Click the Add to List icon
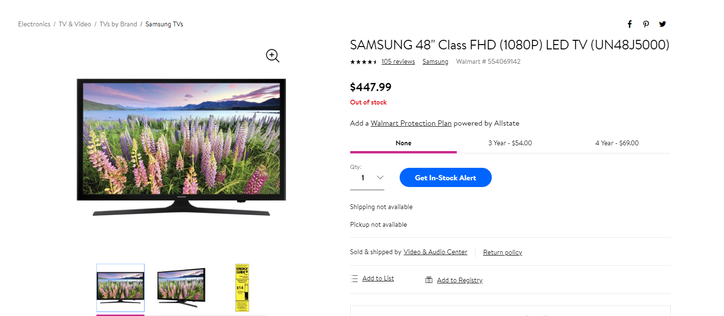Screen dimensions: 724x316 (354, 279)
